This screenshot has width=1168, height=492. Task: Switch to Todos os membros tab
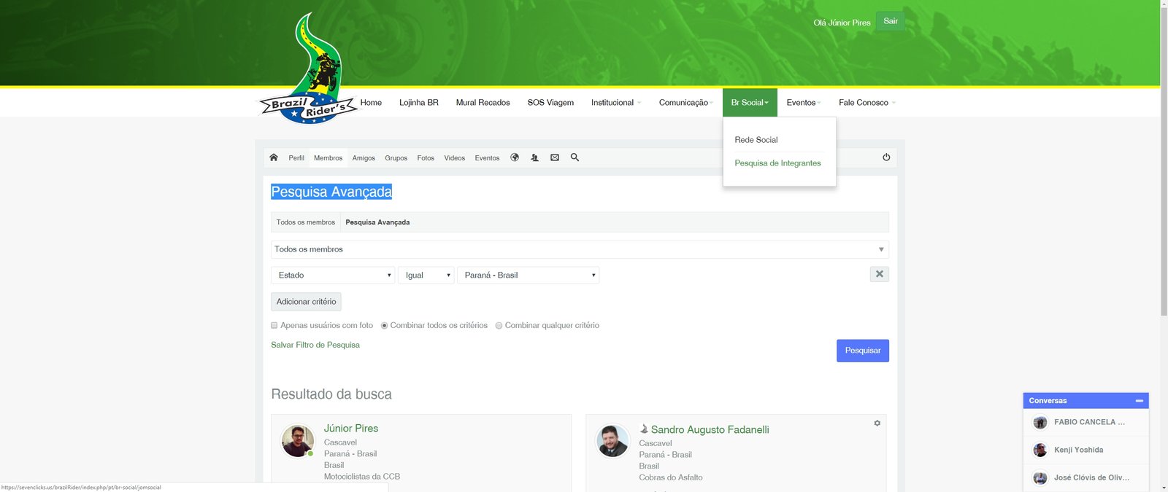306,222
